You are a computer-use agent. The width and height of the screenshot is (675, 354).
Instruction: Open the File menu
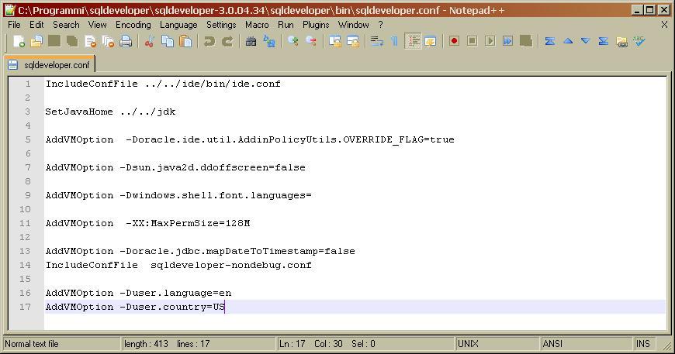(14, 25)
